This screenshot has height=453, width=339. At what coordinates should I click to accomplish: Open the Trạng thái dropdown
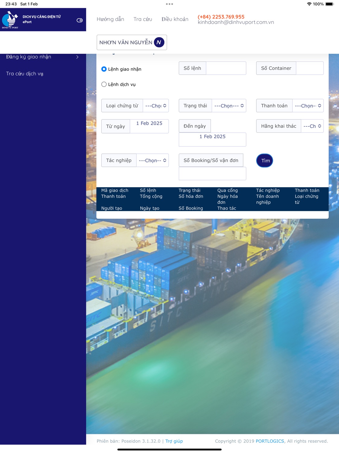[229, 106]
